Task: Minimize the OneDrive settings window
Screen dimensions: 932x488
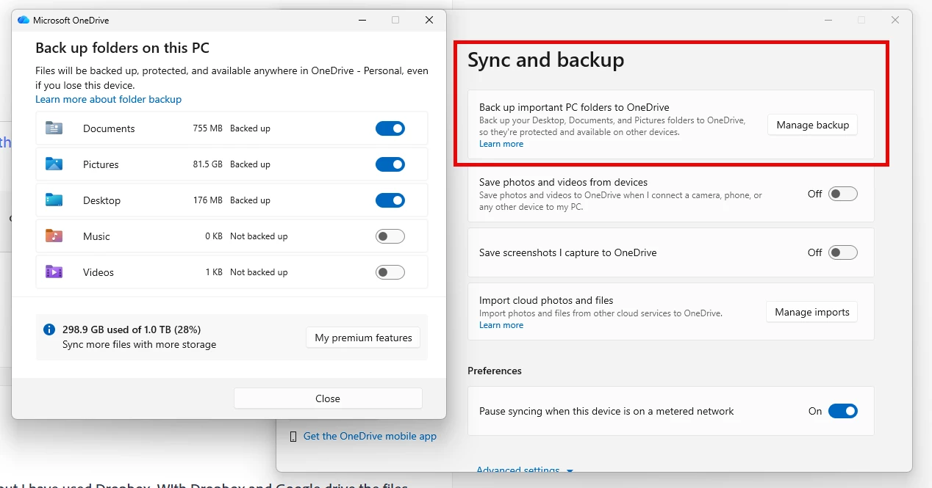Action: point(828,20)
